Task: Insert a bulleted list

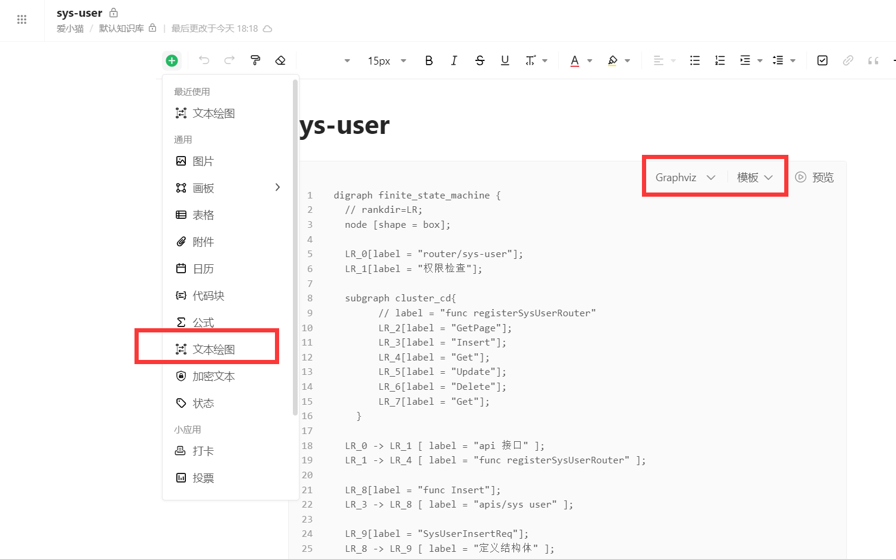Action: tap(695, 60)
